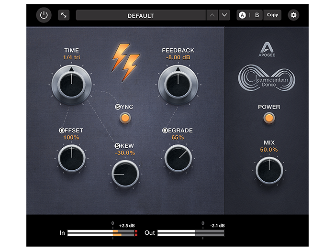The height and width of the screenshot is (251, 335).
Task: Go to next preset with down arrow
Action: coord(224,15)
